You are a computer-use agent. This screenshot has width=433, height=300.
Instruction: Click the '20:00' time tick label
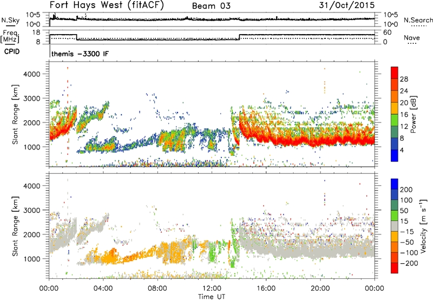pos(320,289)
